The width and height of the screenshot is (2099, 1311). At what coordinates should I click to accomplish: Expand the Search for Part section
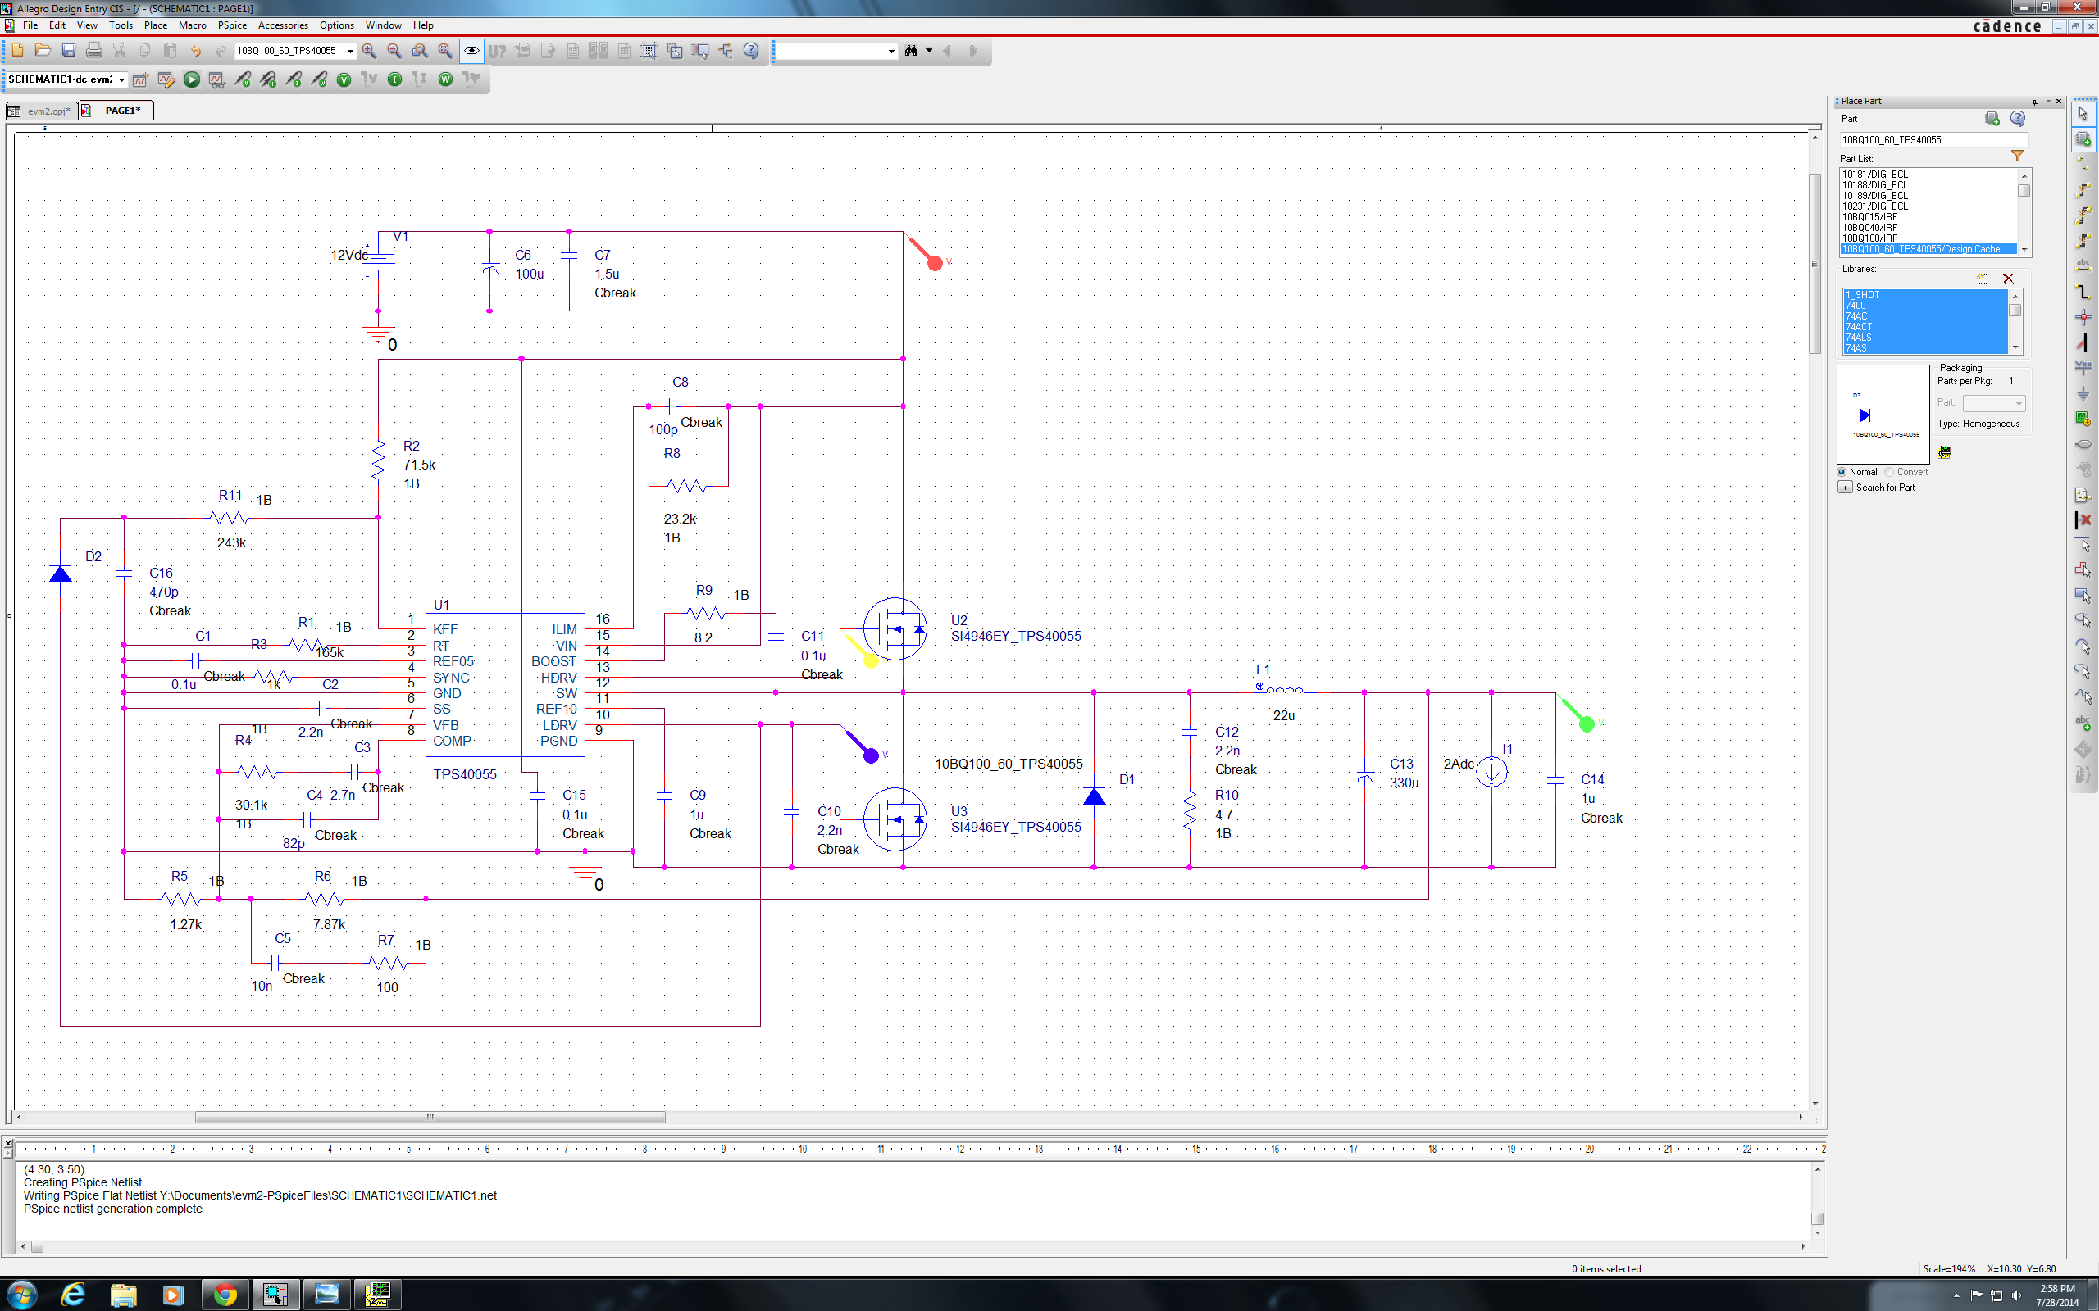point(1844,487)
